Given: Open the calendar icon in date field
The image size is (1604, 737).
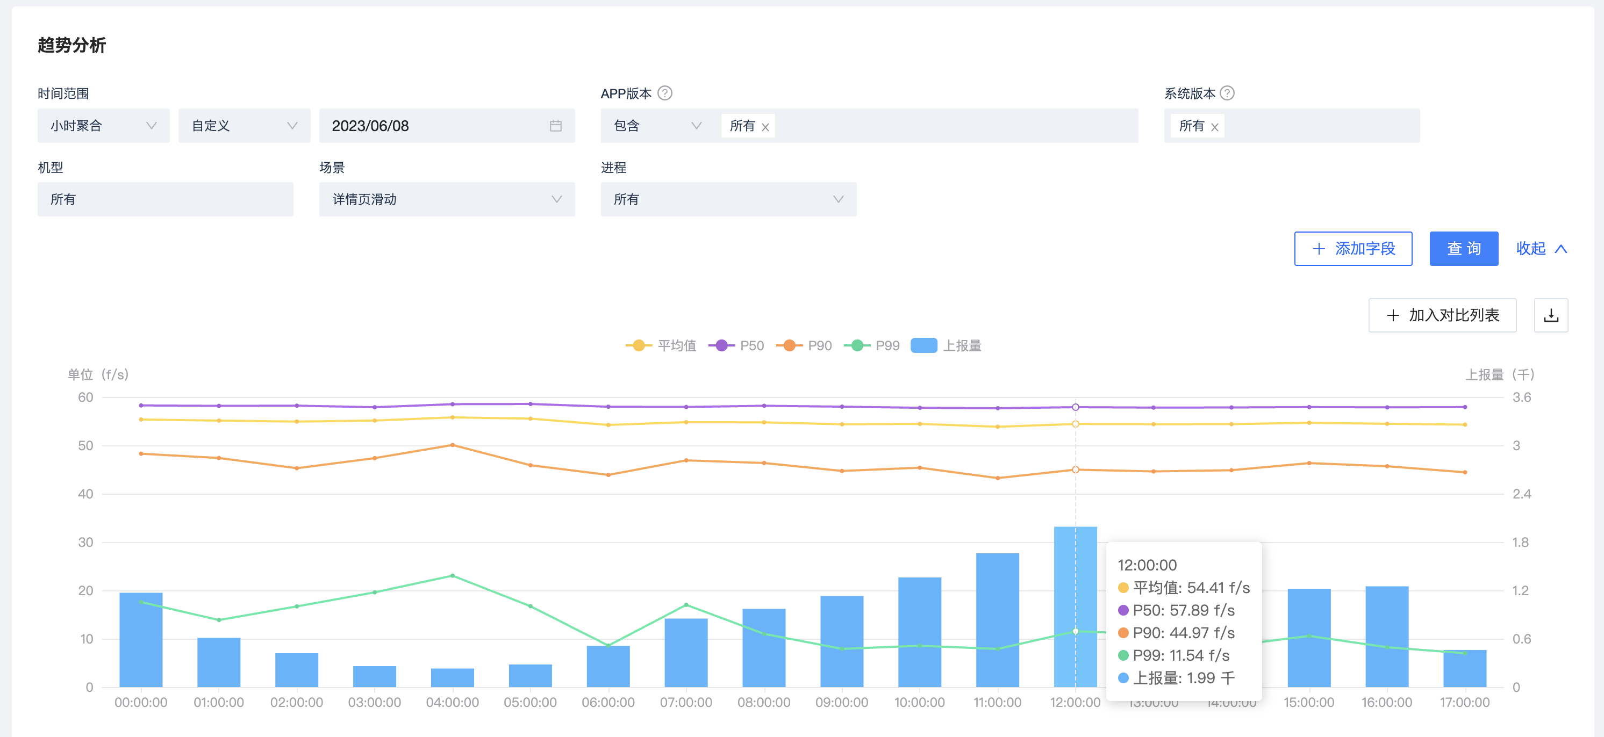Looking at the screenshot, I should (555, 126).
